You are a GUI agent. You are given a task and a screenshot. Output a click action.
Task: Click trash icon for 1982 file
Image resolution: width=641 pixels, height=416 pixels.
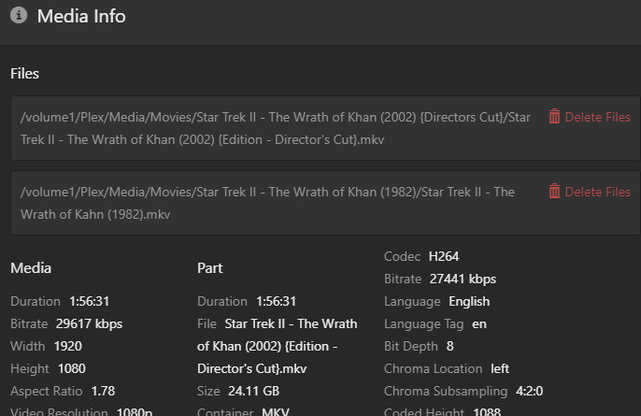[554, 192]
